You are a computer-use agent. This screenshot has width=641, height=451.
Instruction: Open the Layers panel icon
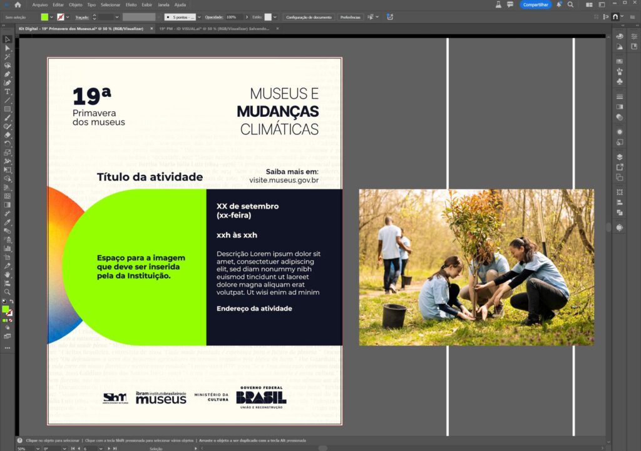pyautogui.click(x=619, y=157)
